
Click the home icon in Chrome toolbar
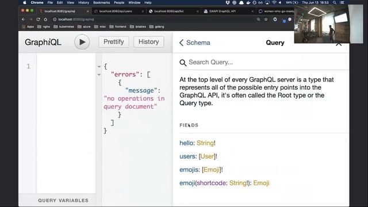coord(45,19)
